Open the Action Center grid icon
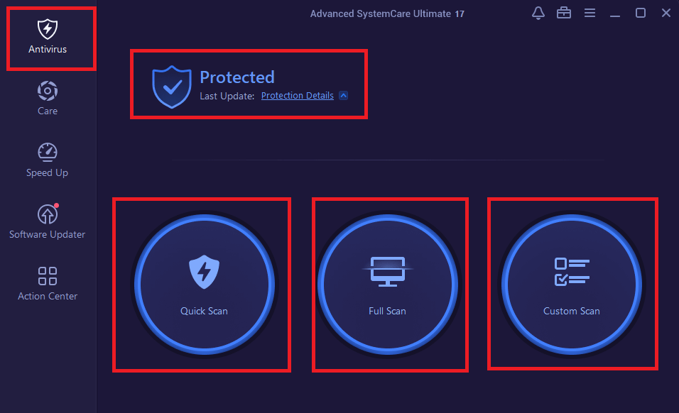The height and width of the screenshot is (413, 679). (48, 276)
